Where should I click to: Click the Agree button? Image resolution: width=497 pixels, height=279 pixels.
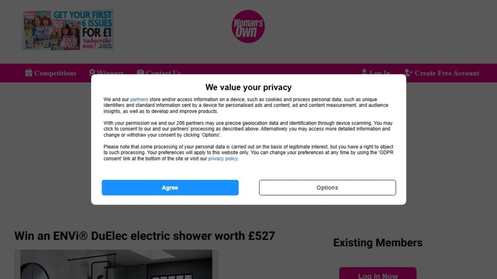point(170,188)
